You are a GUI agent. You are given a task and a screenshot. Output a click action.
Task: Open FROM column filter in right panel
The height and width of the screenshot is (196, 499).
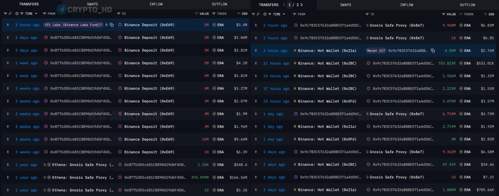[x=294, y=14]
